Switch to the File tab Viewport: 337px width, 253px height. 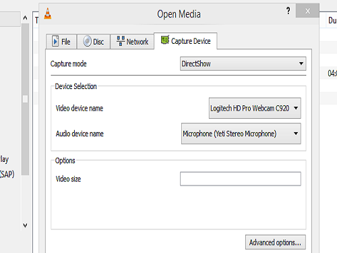point(61,41)
